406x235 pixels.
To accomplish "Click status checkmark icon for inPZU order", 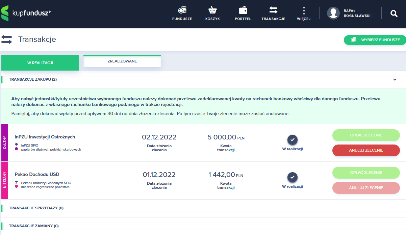I will (293, 140).
